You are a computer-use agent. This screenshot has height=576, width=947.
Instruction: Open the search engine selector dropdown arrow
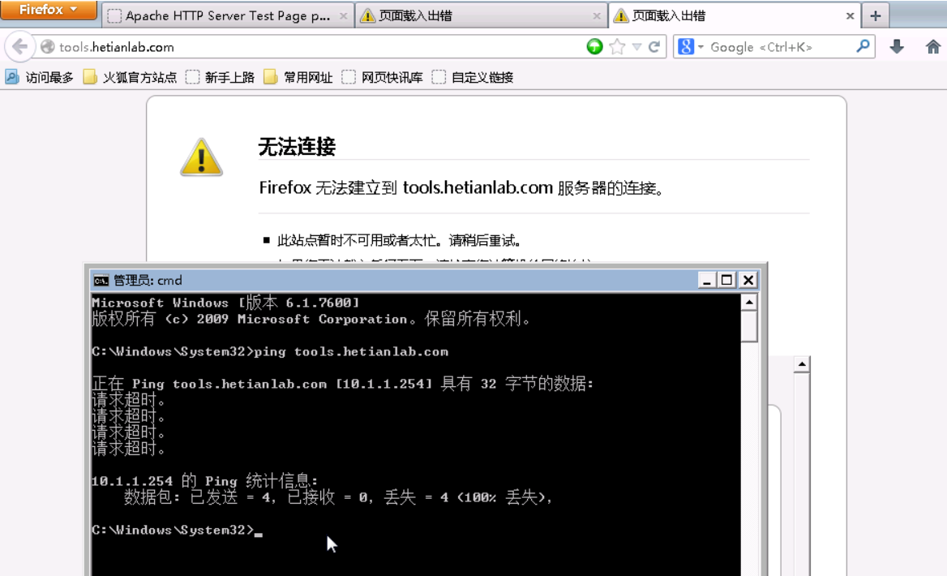coord(701,46)
